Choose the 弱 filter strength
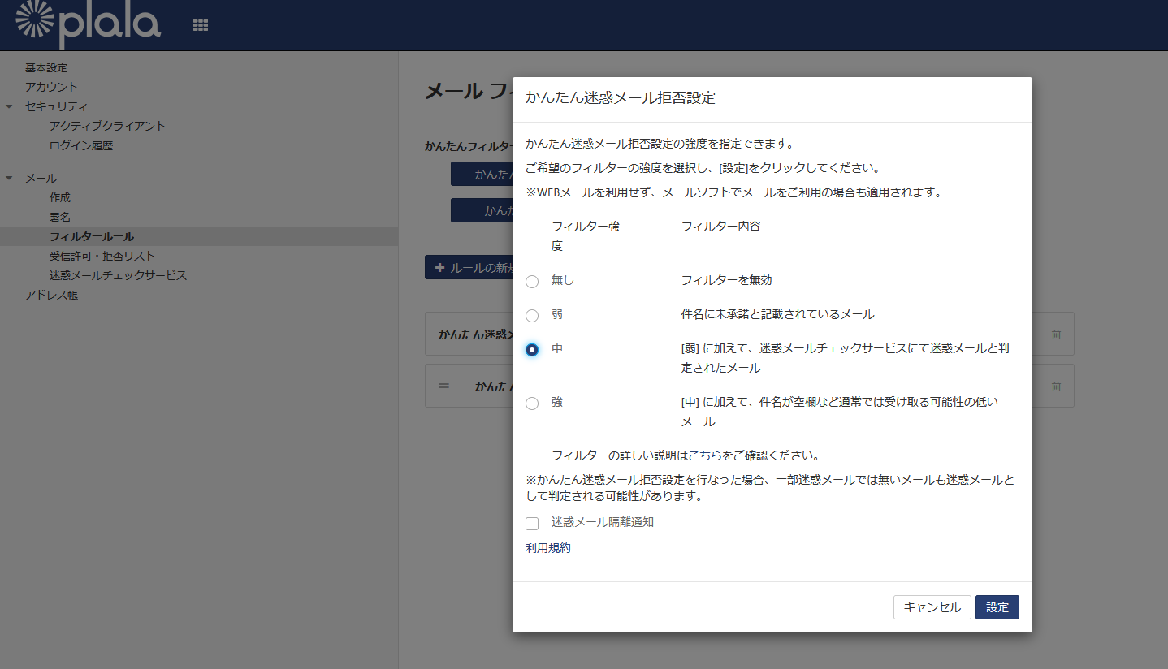The width and height of the screenshot is (1168, 669). [x=532, y=316]
